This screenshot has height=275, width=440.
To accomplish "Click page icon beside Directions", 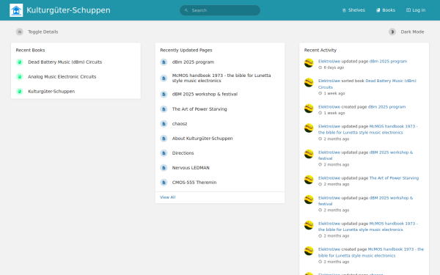I will pos(164,153).
